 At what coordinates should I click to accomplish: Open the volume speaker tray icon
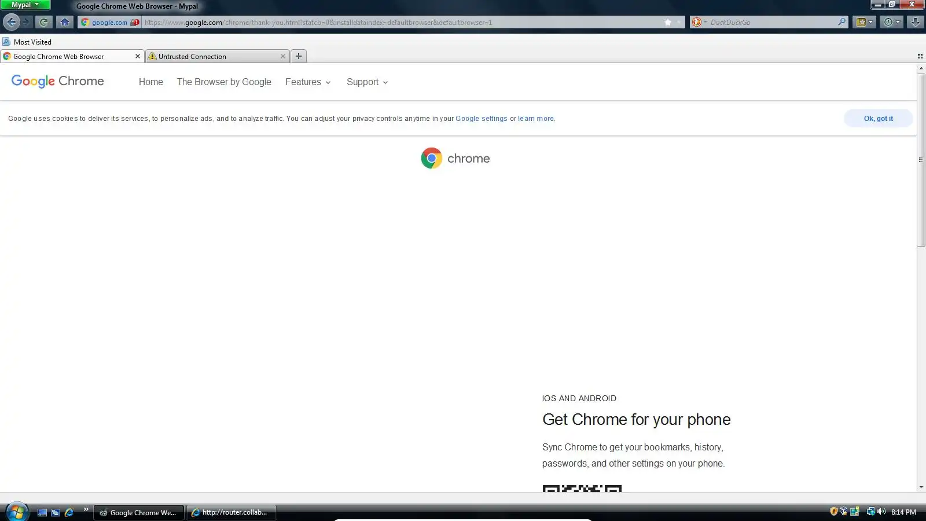pos(881,511)
